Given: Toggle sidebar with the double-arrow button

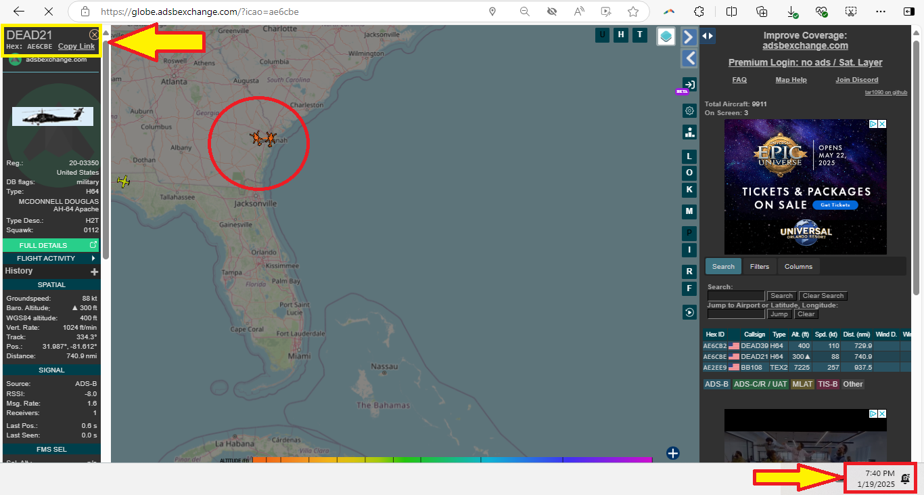Looking at the screenshot, I should tap(708, 36).
